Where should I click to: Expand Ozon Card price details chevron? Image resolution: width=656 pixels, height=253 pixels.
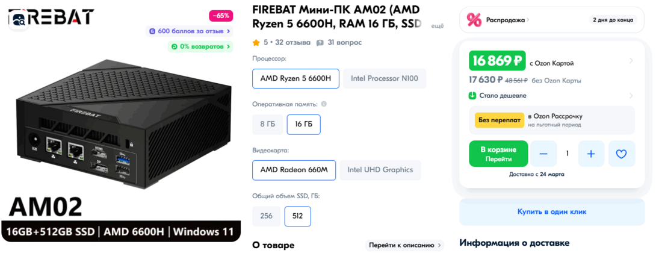click(x=631, y=60)
